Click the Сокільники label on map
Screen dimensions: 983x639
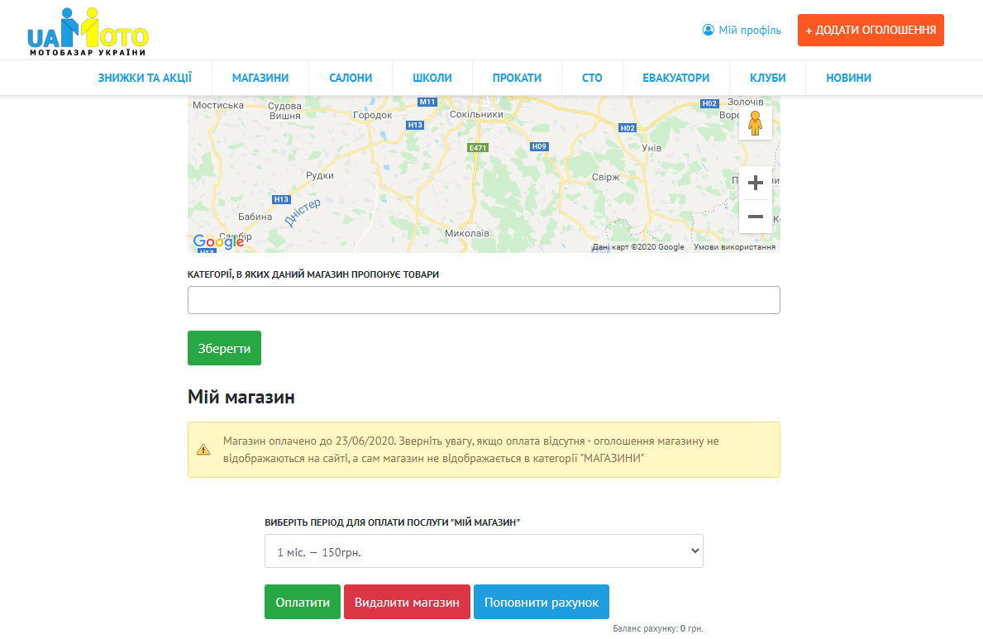click(x=476, y=115)
